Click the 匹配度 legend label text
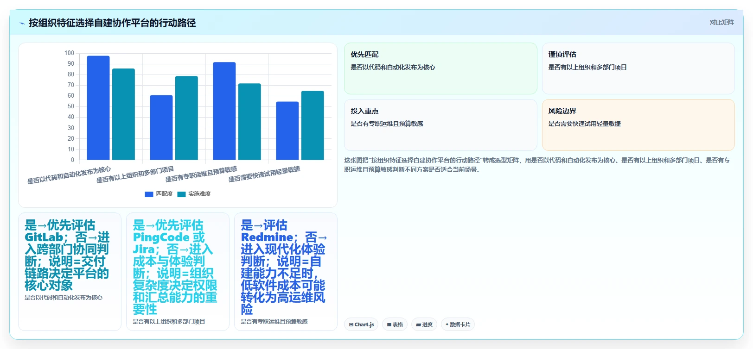 pos(164,194)
